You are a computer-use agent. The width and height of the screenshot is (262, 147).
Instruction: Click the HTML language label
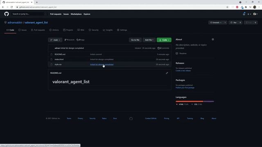coord(182,105)
